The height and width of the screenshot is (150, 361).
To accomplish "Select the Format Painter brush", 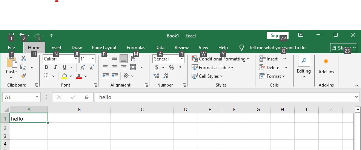I will (23, 76).
